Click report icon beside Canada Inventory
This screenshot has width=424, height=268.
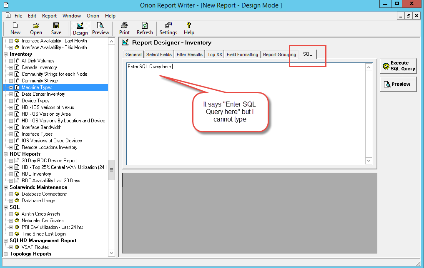point(17,67)
